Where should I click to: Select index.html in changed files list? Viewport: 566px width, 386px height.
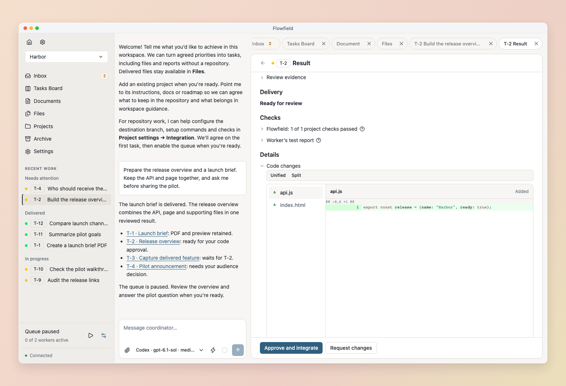pos(296,205)
